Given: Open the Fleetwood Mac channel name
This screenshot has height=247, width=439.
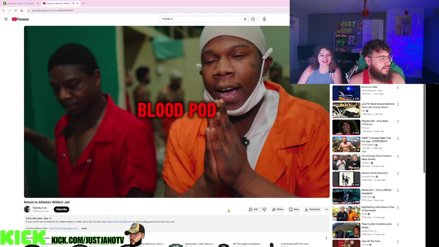Looking at the screenshot, I should click(x=368, y=177).
